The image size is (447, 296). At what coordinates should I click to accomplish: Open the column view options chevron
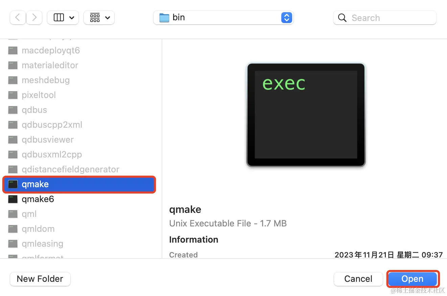[x=72, y=18]
